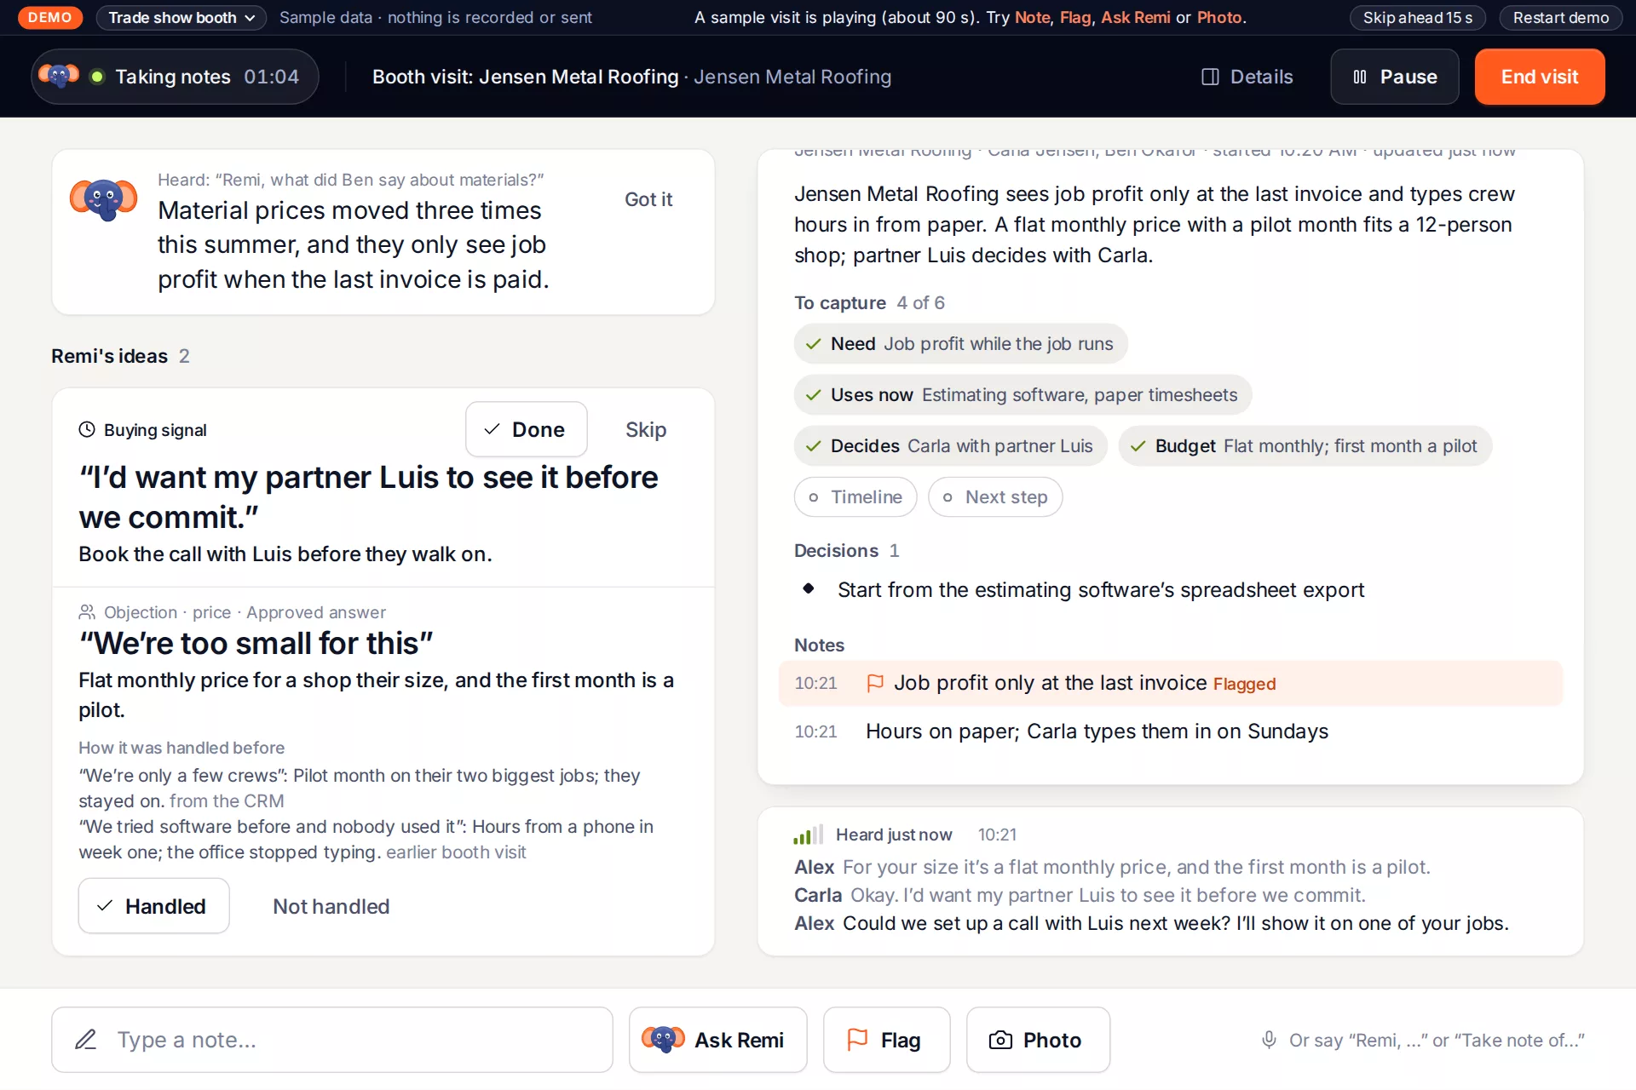
Task: Click the clock icon beside Buying signal
Action: tap(87, 430)
